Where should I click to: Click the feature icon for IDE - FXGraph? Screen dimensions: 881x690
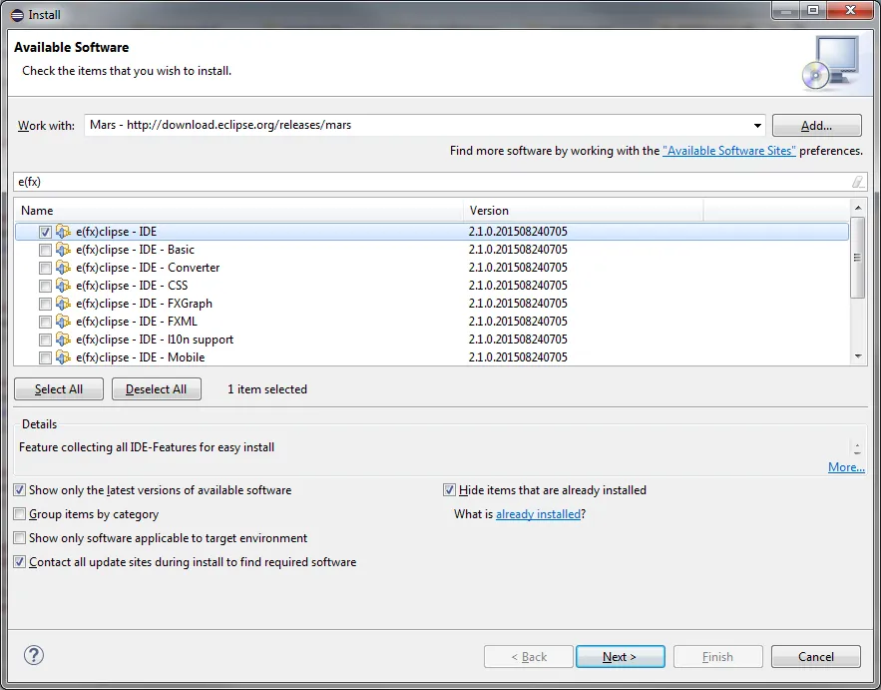[63, 304]
